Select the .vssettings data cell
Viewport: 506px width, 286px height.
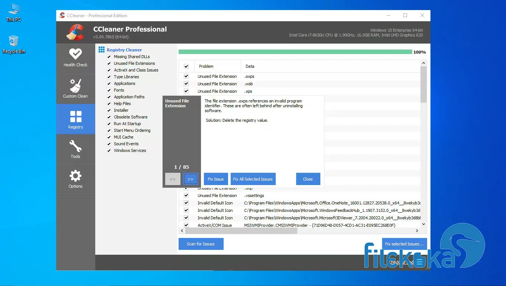pos(254,196)
